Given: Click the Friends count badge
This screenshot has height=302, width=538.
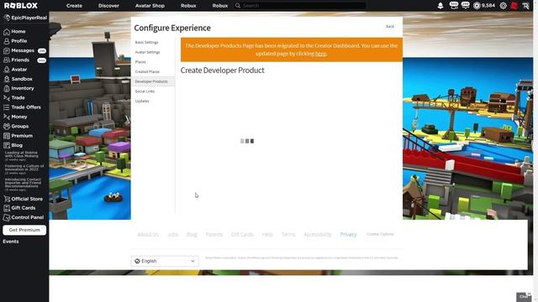Looking at the screenshot, I should point(42,60).
